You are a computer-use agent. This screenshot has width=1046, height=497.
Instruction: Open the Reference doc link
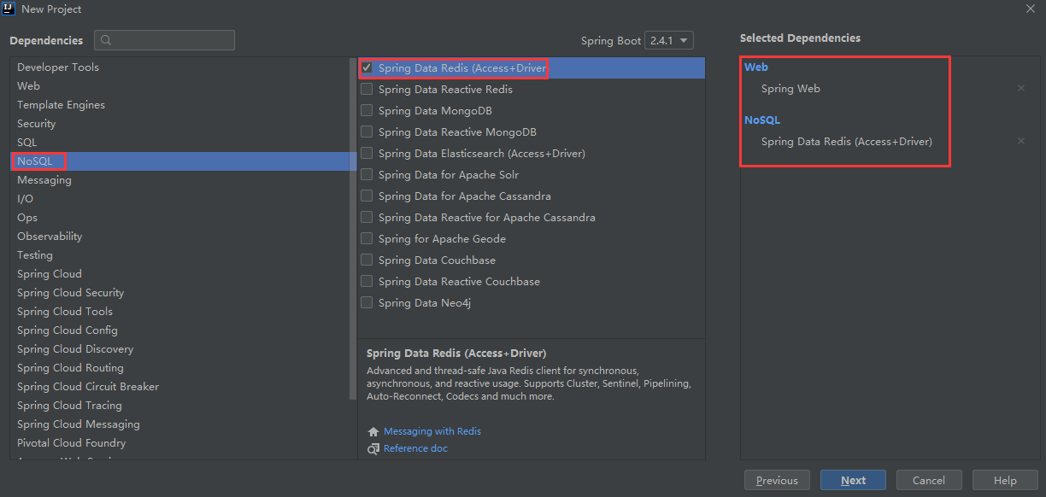pyautogui.click(x=415, y=448)
